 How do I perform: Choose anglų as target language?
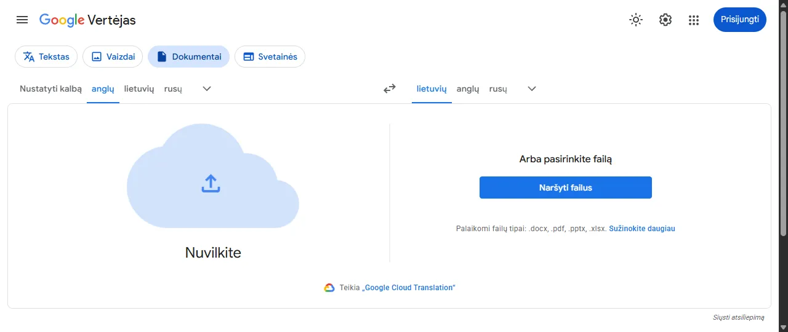click(x=468, y=89)
